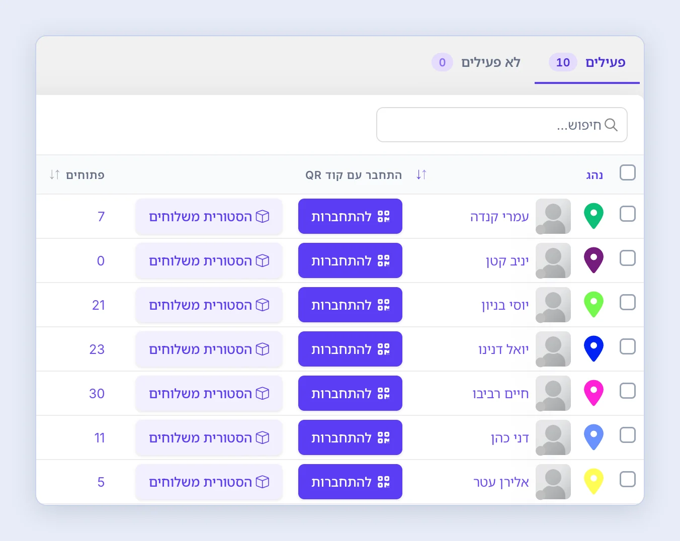Click the magnifier icon in the search box
The height and width of the screenshot is (541, 680).
pyautogui.click(x=611, y=125)
